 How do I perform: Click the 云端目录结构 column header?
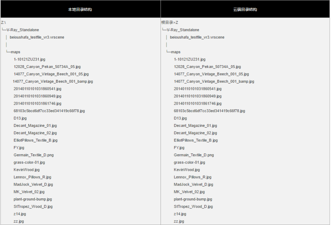245,10
